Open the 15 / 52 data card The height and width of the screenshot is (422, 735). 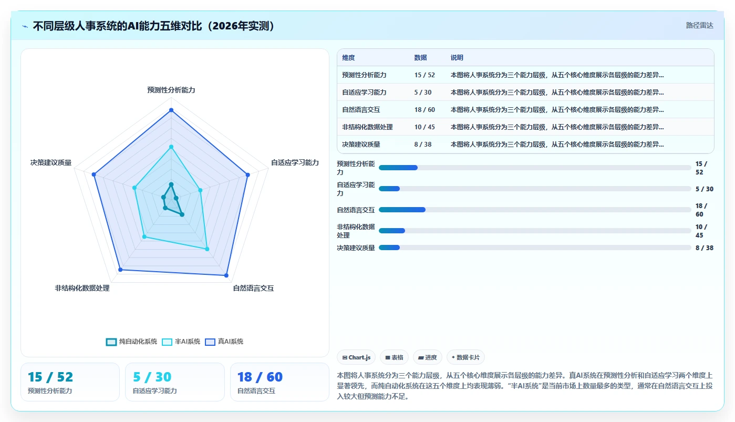point(70,382)
